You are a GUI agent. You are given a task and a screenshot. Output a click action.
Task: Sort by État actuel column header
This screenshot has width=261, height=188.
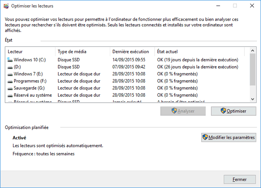pos(199,52)
